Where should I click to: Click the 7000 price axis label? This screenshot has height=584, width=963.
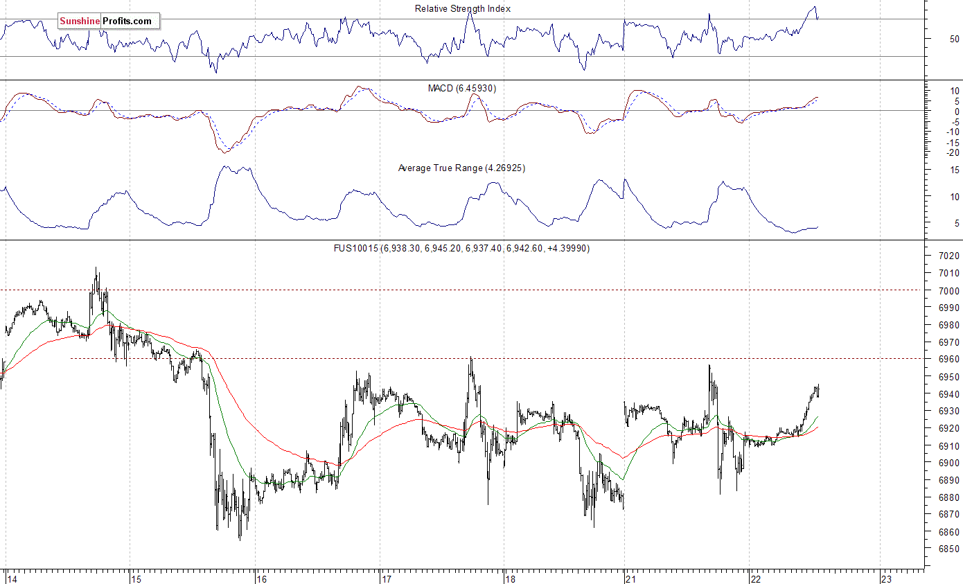pos(949,291)
